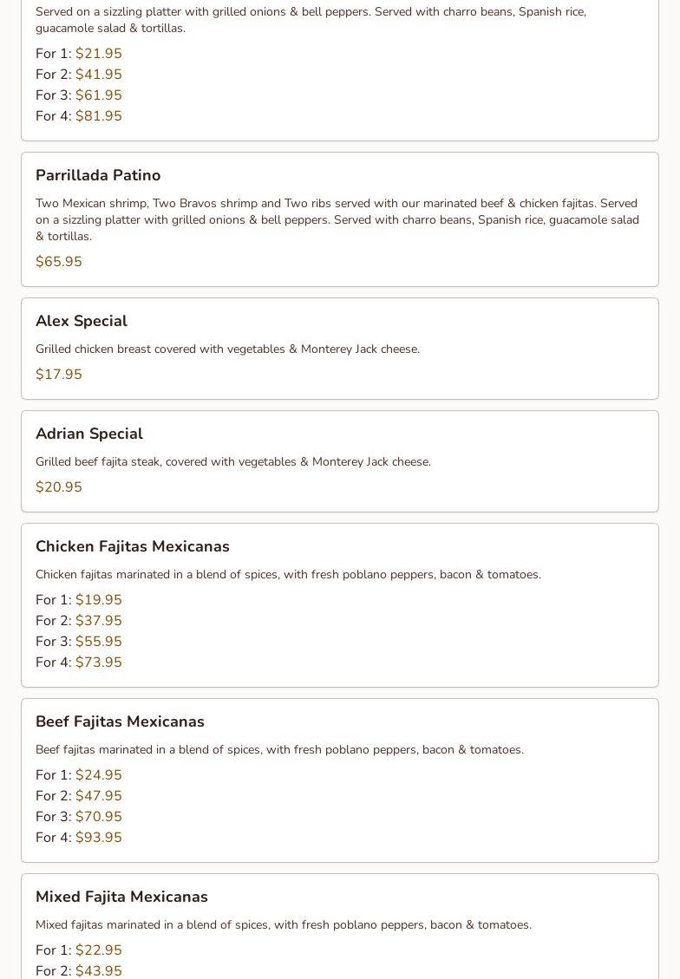Screen dimensions: 680x979
Task: Click the Chicken Fajitas Mexicanas heading
Action: click(x=133, y=546)
